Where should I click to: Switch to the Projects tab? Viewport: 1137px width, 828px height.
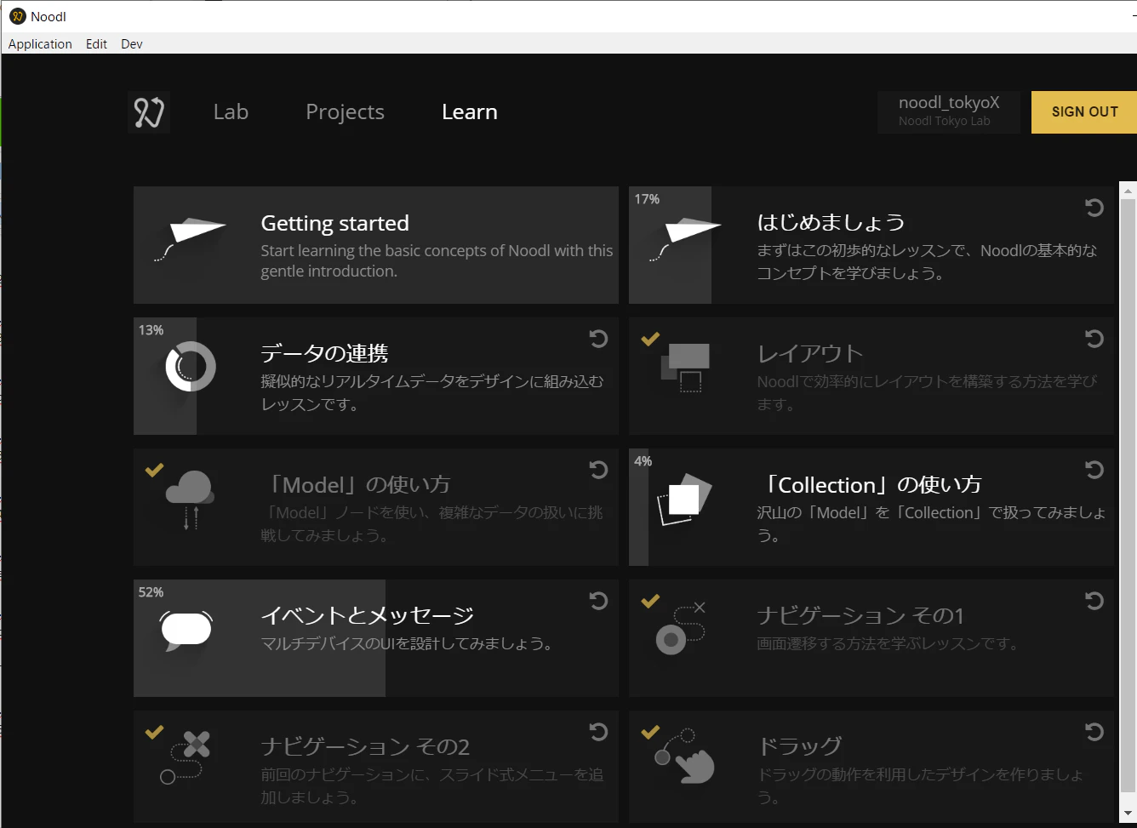click(345, 112)
